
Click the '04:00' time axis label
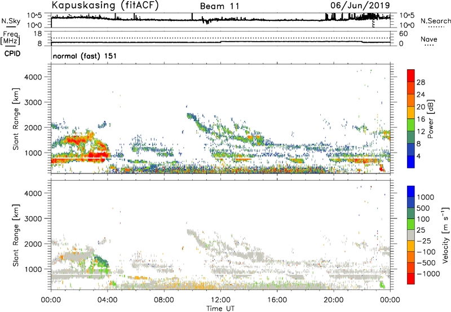coord(108,300)
